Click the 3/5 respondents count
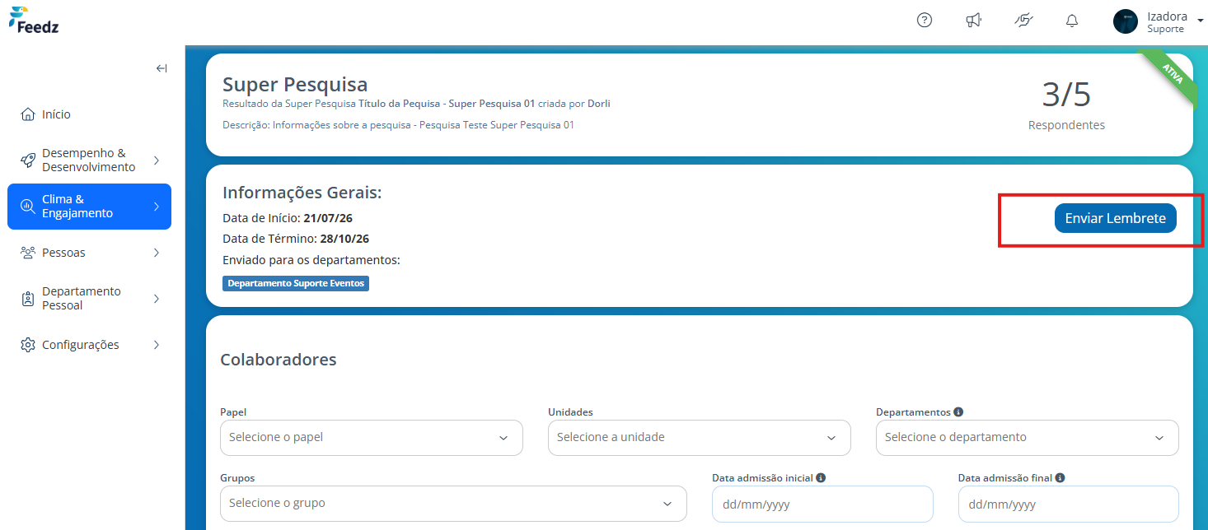Image resolution: width=1208 pixels, height=530 pixels. [x=1066, y=95]
